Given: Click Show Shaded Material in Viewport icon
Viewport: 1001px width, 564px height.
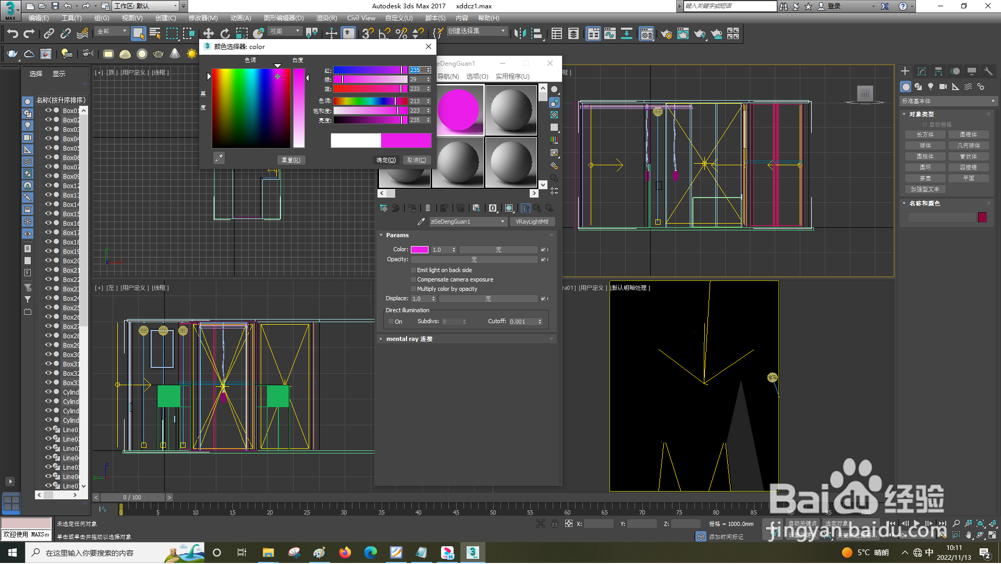Looking at the screenshot, I should (x=509, y=208).
